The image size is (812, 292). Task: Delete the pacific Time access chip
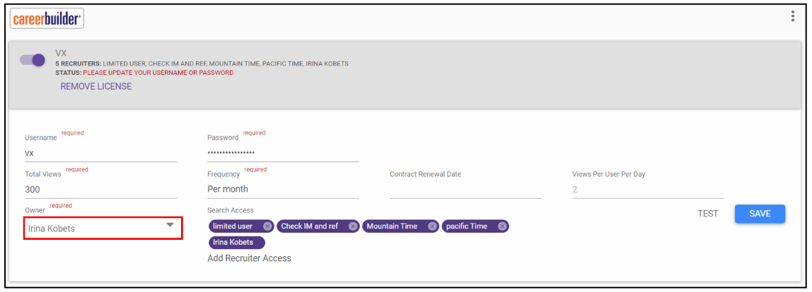point(502,226)
